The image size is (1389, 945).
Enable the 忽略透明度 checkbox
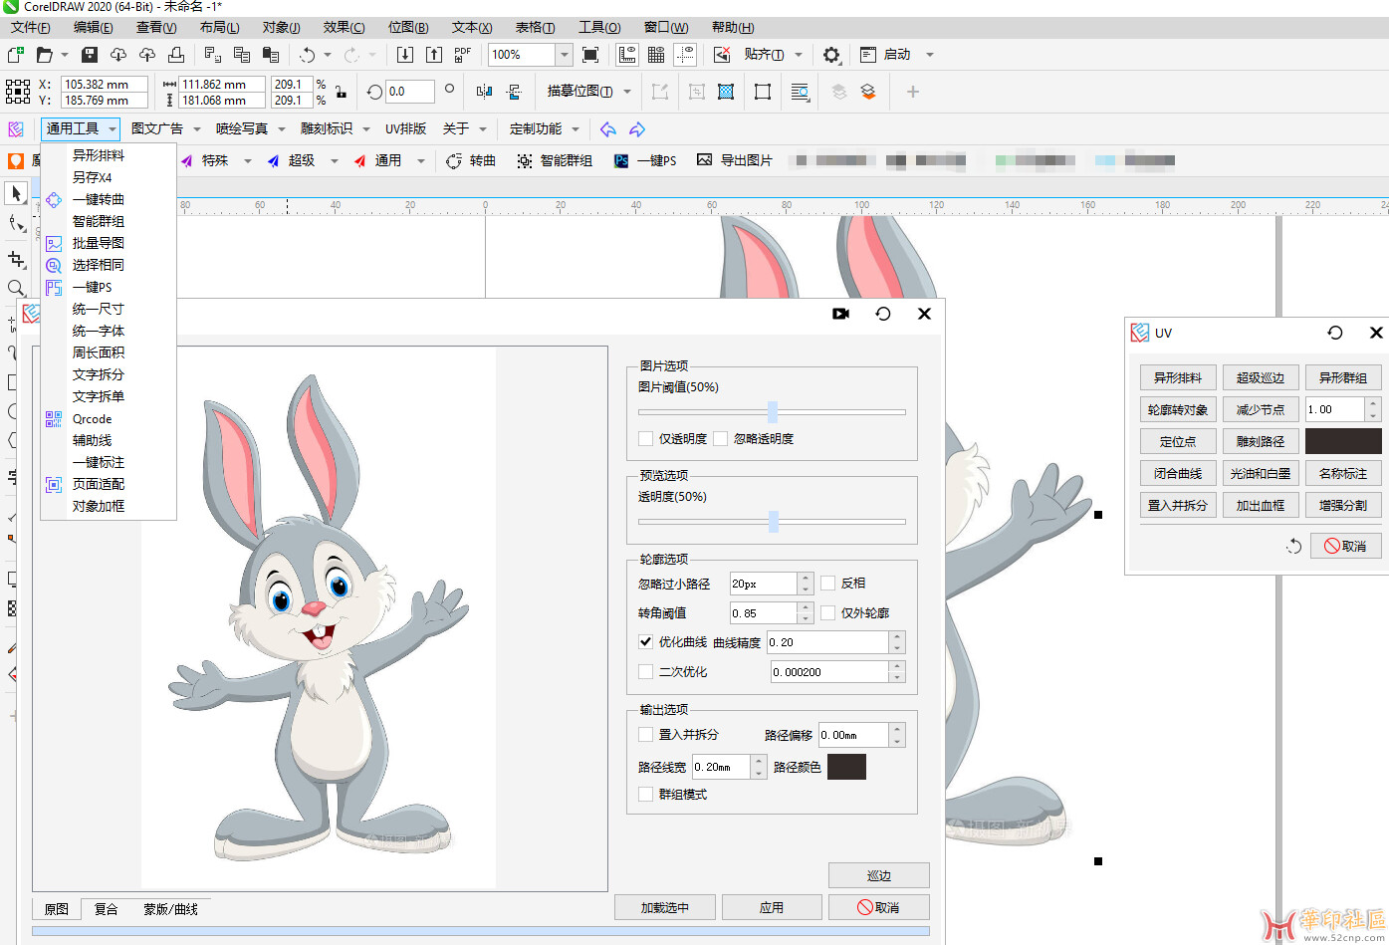pos(721,438)
